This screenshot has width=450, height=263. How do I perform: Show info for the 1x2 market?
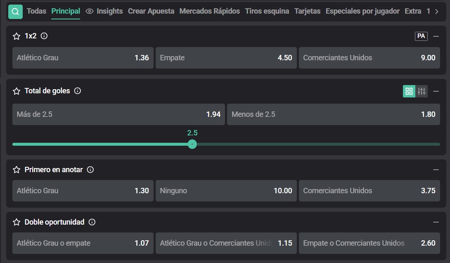[44, 36]
